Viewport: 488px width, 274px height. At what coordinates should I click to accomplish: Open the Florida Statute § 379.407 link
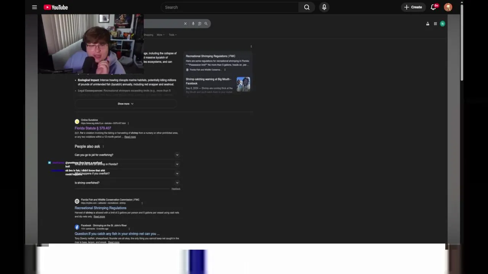coord(93,128)
